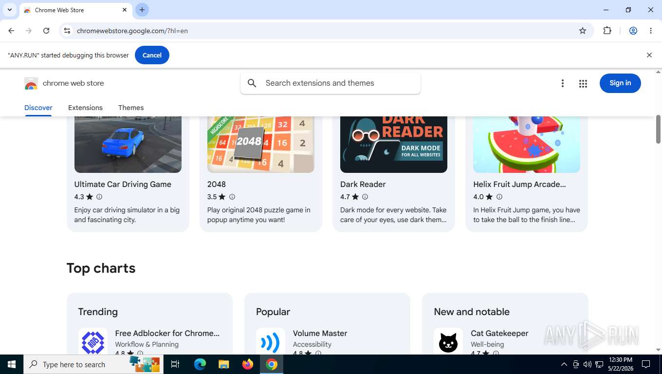Launch Firefox from the taskbar
This screenshot has width=662, height=374.
click(x=248, y=364)
